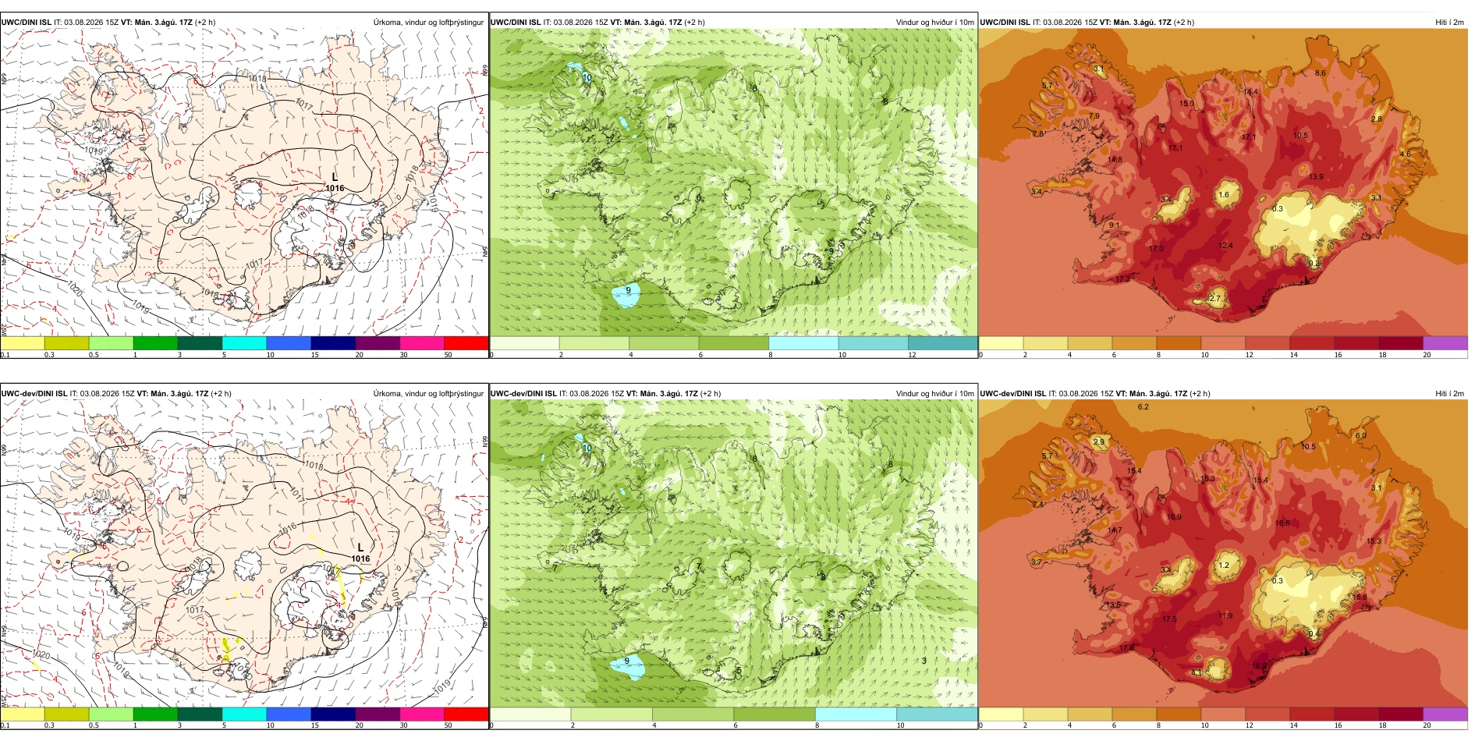Click purple 20–30 swatch in UWC-dev precipitation legend
Image resolution: width=1482 pixels, height=741 pixels.
(378, 714)
